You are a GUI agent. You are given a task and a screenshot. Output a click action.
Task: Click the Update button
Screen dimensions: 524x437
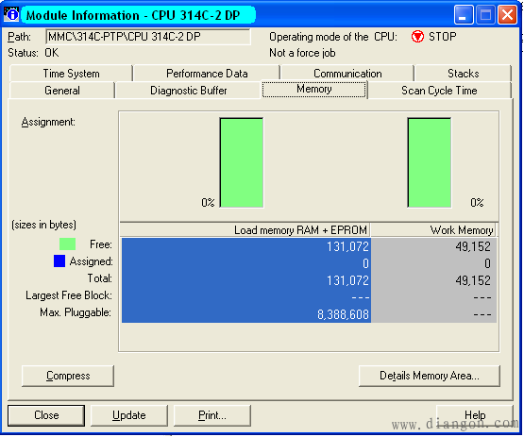129,415
